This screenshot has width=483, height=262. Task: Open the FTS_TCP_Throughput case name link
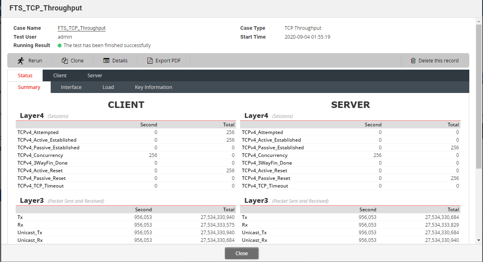point(81,28)
